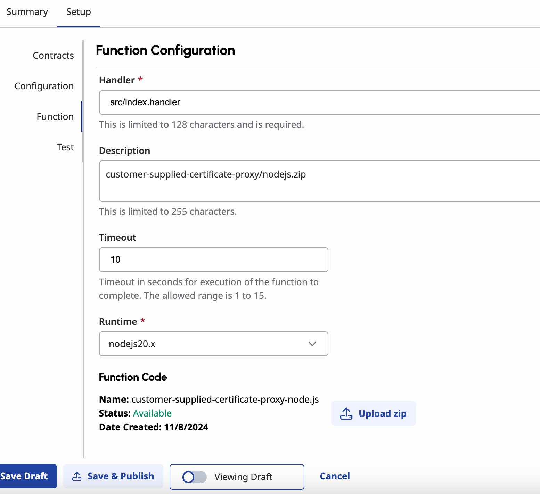540x494 pixels.
Task: Click the upload icon in Upload zip
Action: (x=346, y=413)
